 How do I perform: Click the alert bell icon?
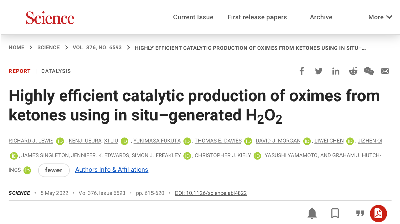312,213
